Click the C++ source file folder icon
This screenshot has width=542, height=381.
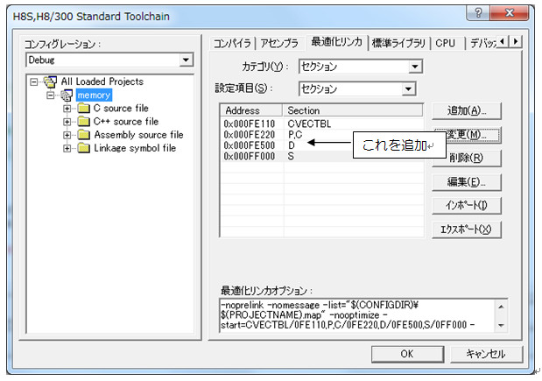coord(83,122)
